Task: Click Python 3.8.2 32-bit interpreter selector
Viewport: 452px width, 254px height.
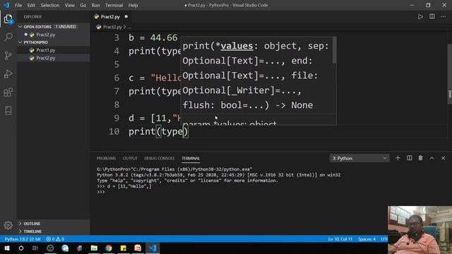Action: pos(22,239)
